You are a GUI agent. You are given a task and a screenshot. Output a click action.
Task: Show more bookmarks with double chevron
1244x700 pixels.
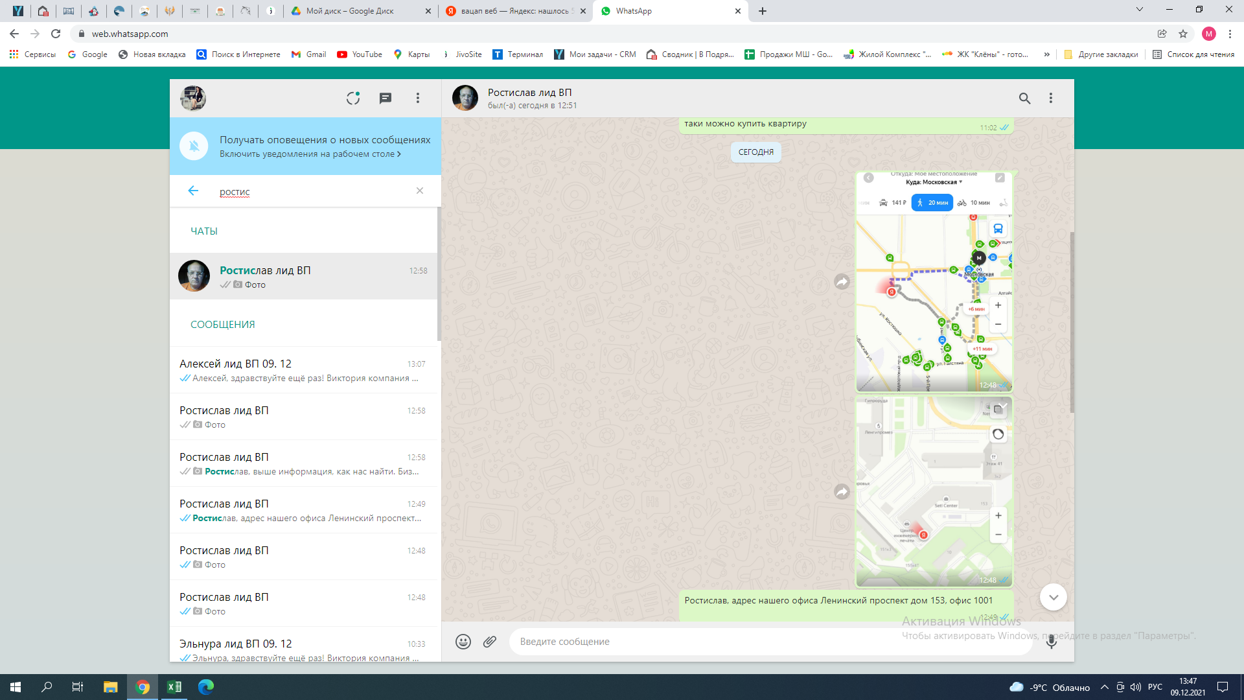pyautogui.click(x=1046, y=54)
